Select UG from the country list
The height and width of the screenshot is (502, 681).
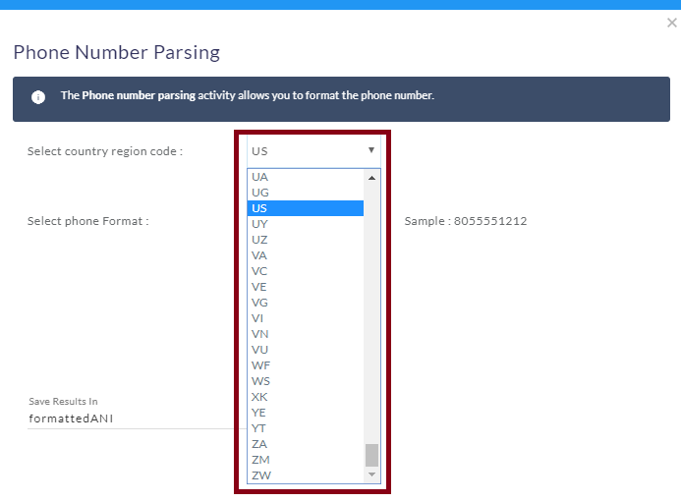click(x=306, y=193)
